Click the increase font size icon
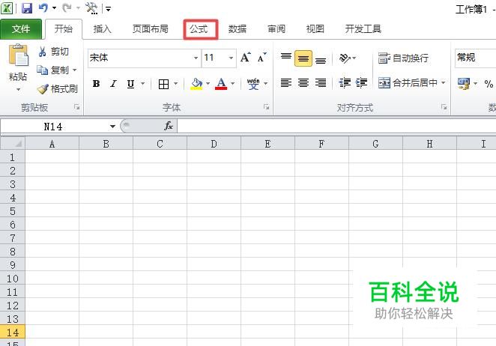Viewport: 496px width, 346px height. (246, 58)
